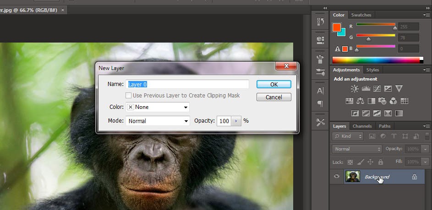Open the Color panel flyout menu

pos(426,15)
